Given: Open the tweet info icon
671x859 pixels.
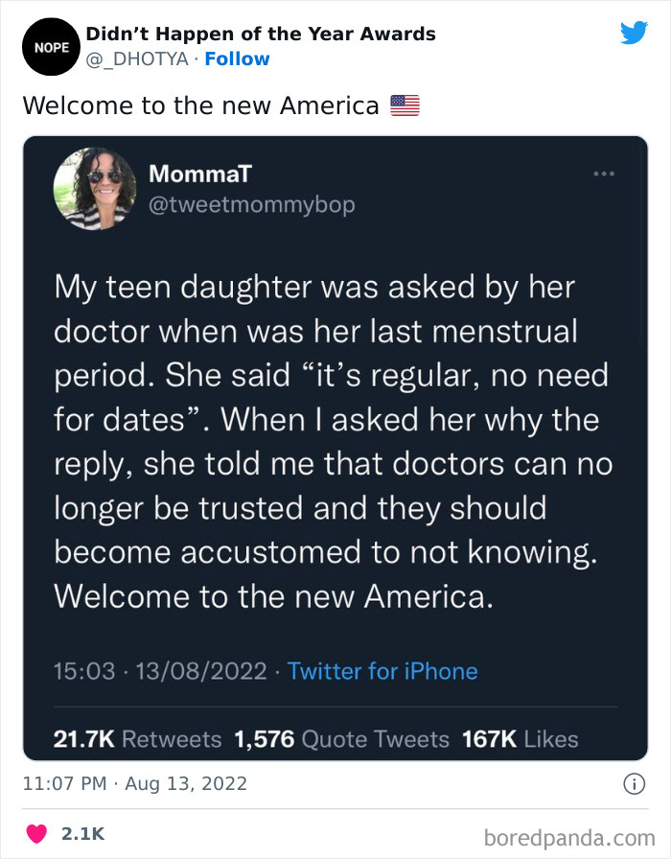Looking at the screenshot, I should [633, 783].
